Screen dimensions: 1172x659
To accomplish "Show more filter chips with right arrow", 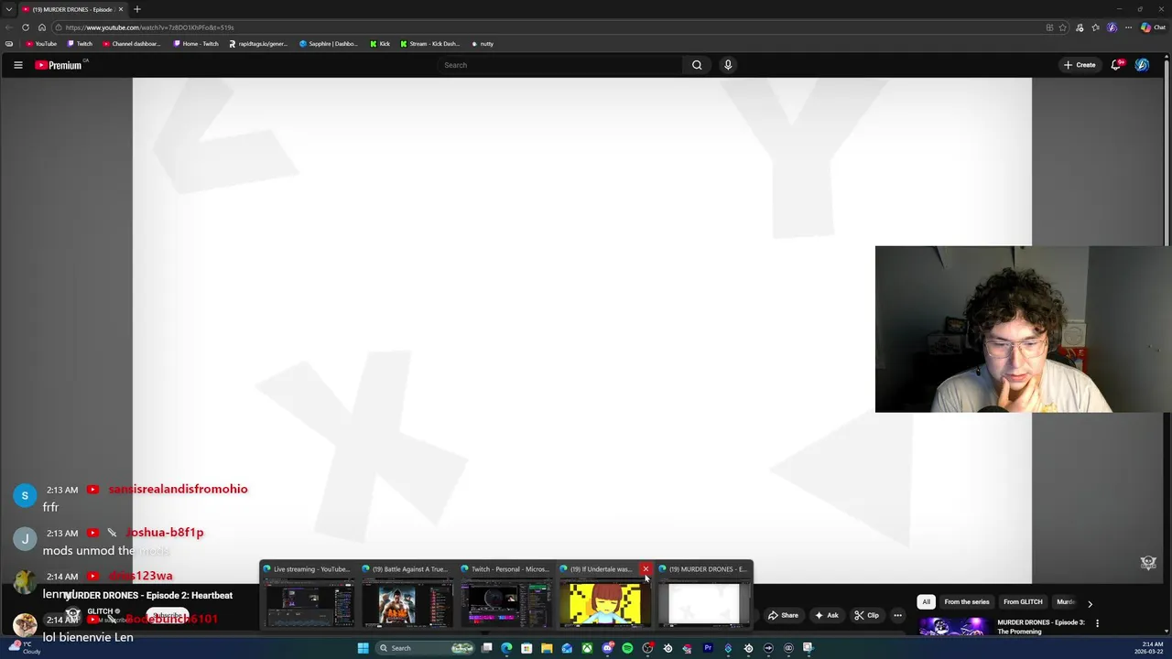I will click(1090, 604).
